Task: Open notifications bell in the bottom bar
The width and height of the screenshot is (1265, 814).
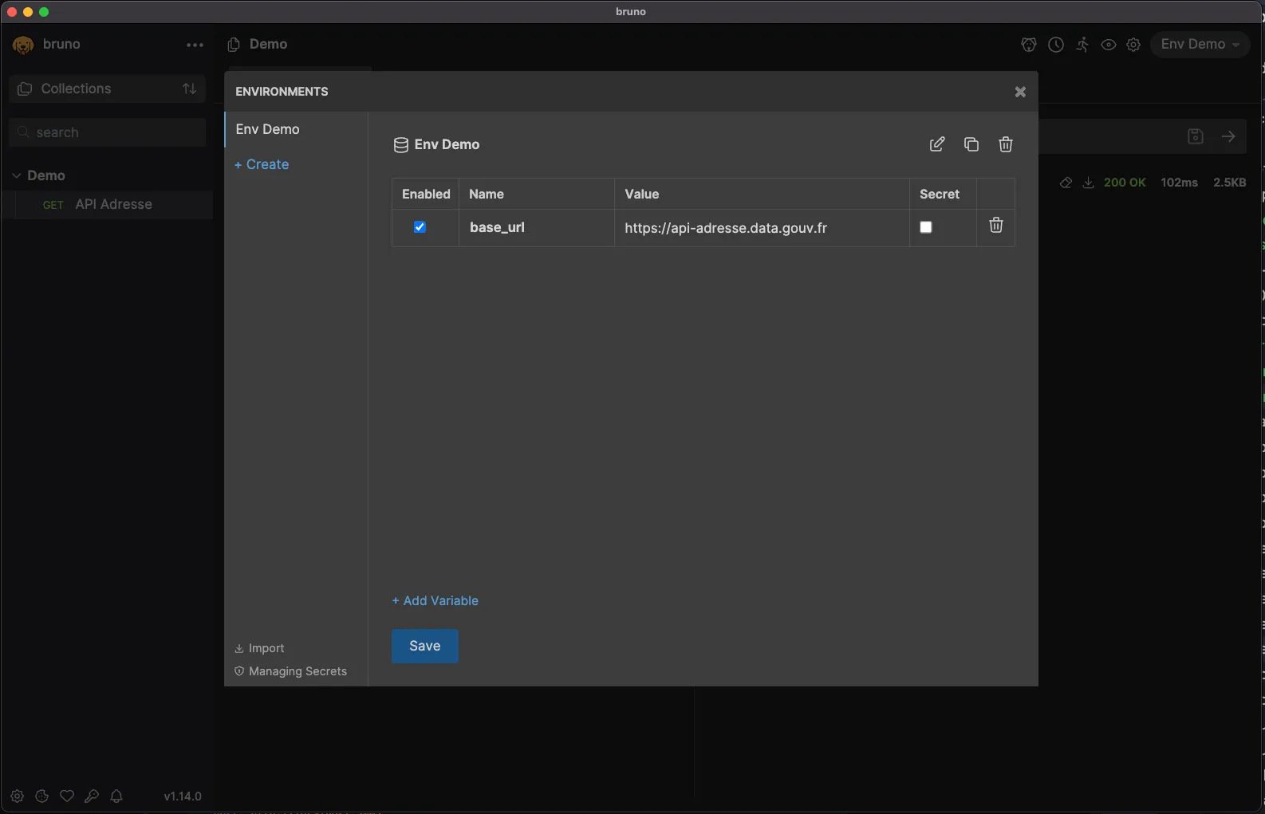Action: click(x=116, y=796)
